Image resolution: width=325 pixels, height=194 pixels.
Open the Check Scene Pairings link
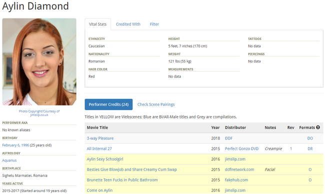pos(156,104)
